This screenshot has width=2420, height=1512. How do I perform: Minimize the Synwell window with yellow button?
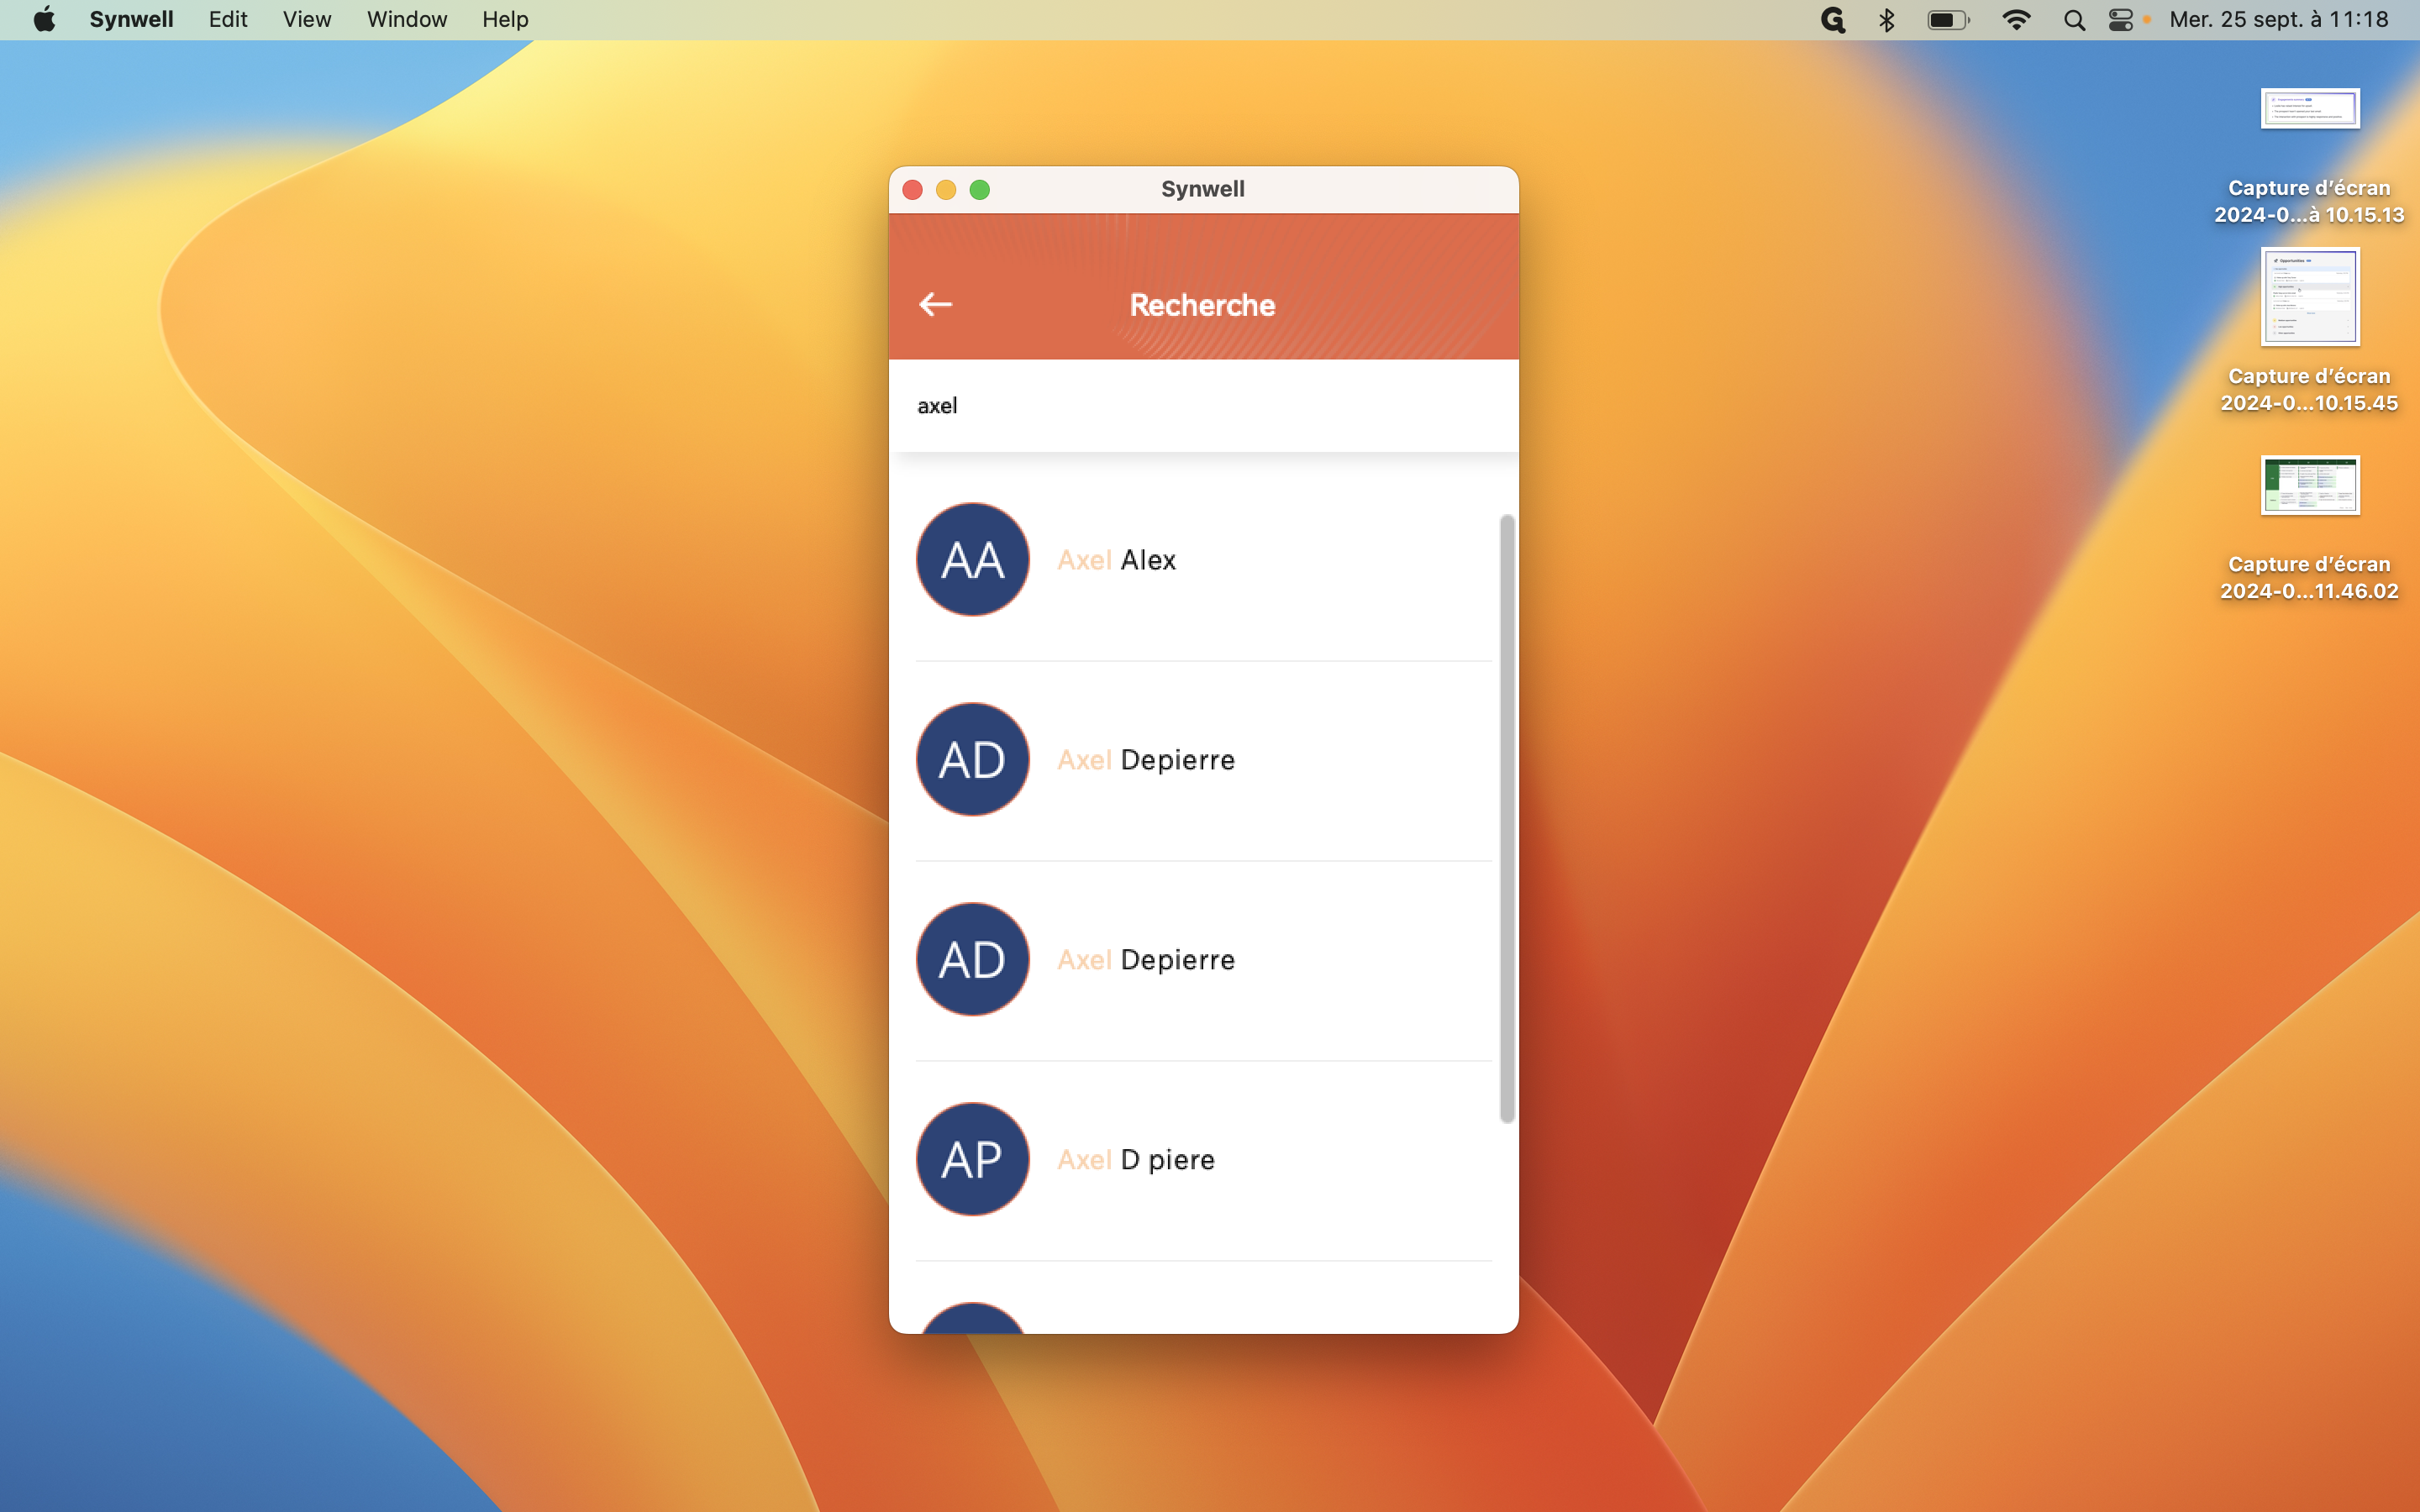click(x=946, y=190)
